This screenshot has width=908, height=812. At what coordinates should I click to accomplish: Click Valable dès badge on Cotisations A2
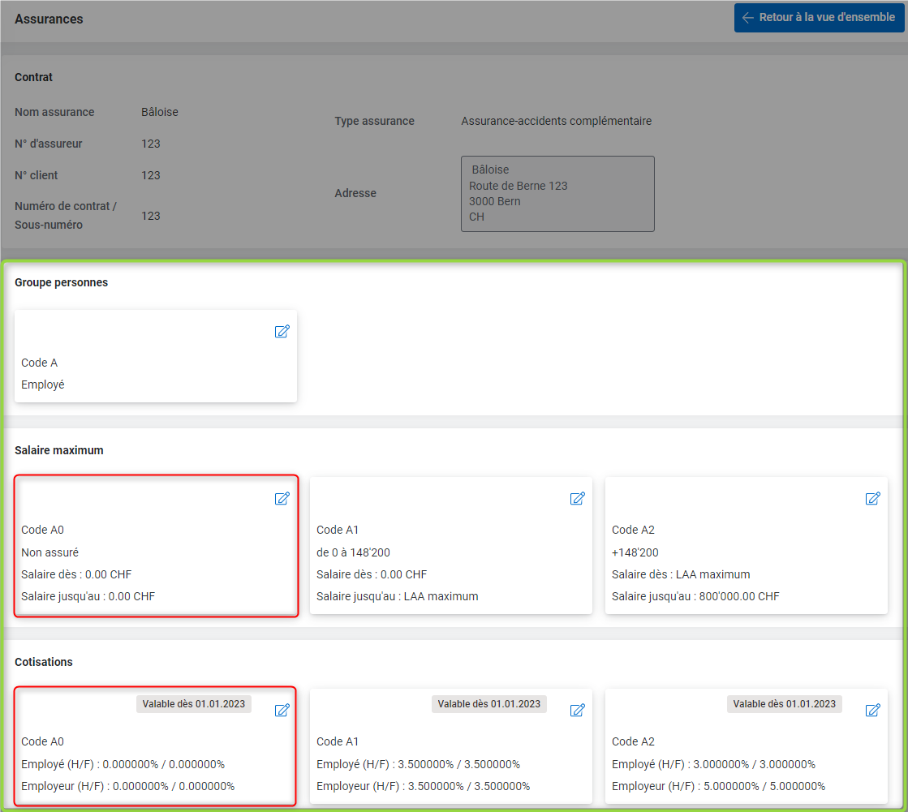click(784, 704)
